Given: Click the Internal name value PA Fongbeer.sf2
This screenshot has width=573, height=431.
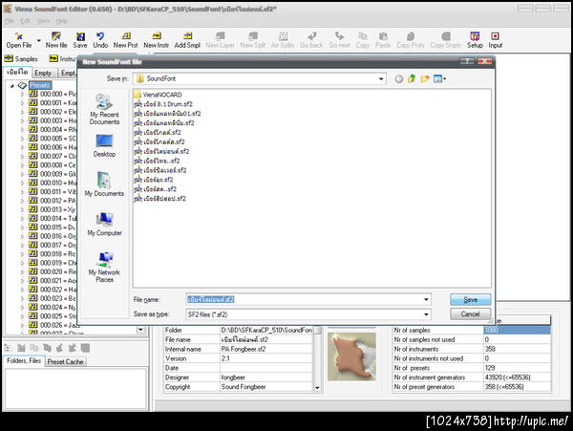Looking at the screenshot, I should pos(266,349).
